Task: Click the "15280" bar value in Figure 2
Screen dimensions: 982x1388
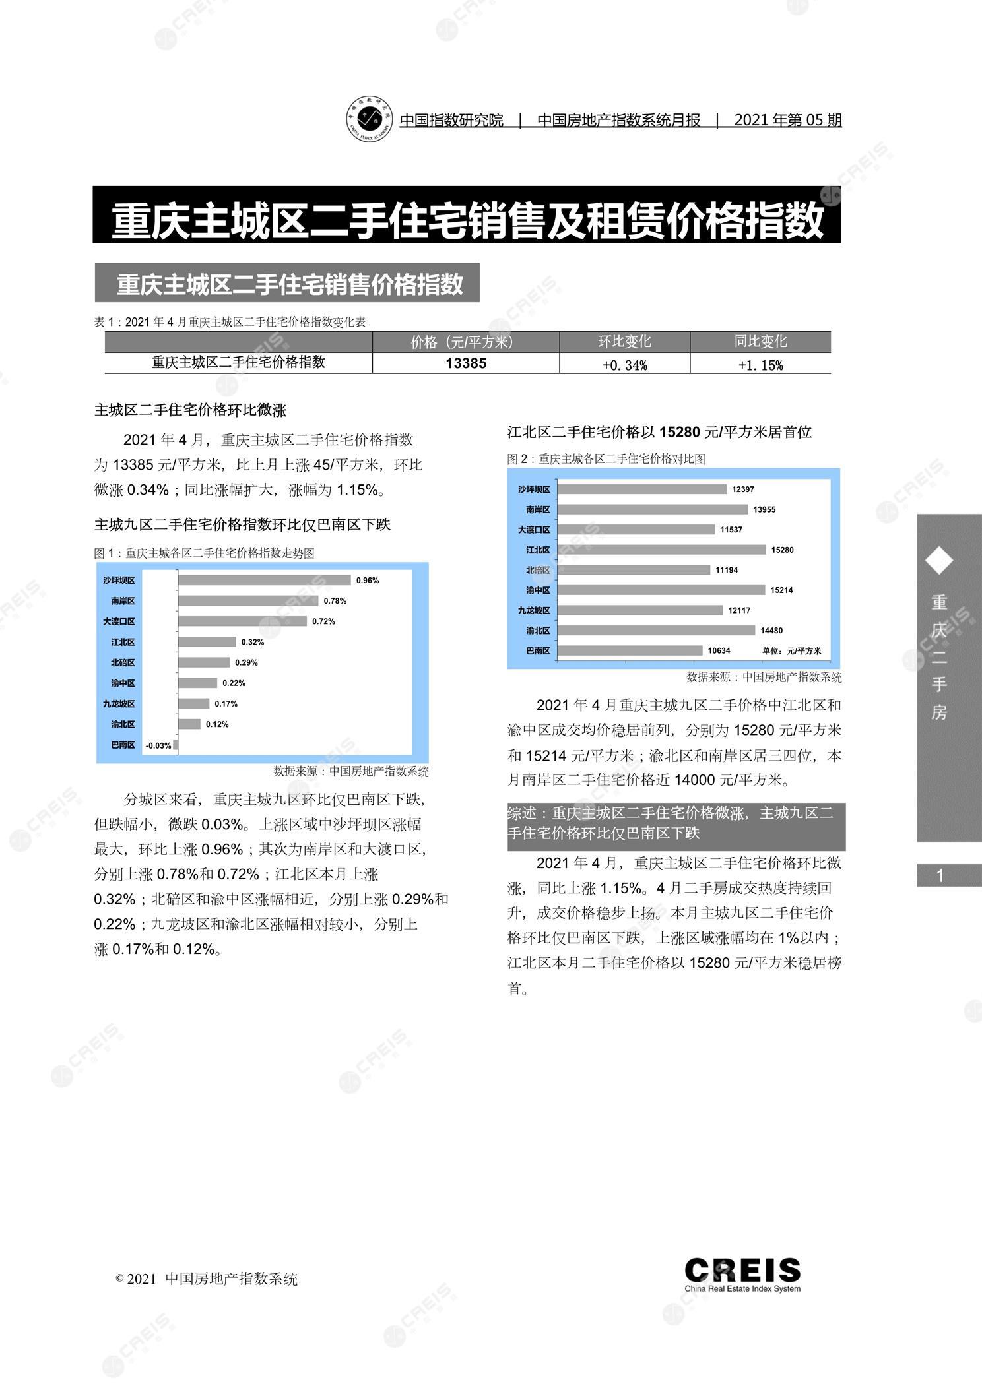Action: click(783, 550)
